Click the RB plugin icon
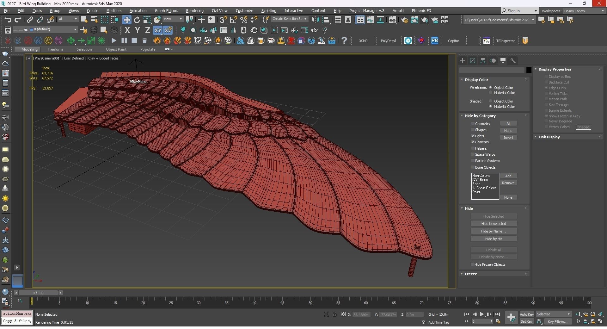Screen dimensions: 607x329 pos(434,40)
